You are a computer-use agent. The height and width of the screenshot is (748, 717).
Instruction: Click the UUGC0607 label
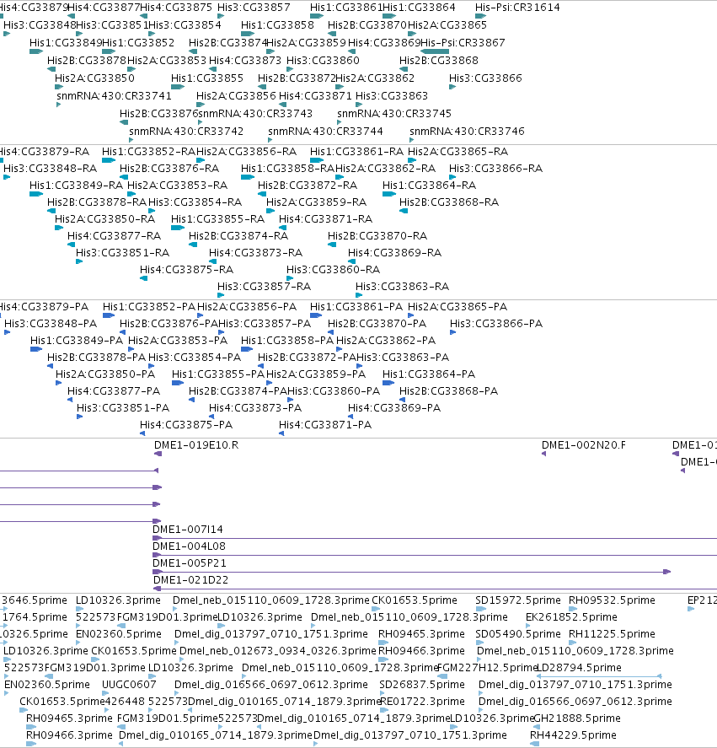[129, 685]
